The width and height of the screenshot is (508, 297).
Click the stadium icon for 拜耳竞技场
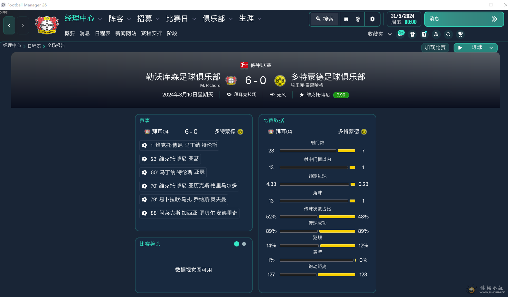click(229, 95)
